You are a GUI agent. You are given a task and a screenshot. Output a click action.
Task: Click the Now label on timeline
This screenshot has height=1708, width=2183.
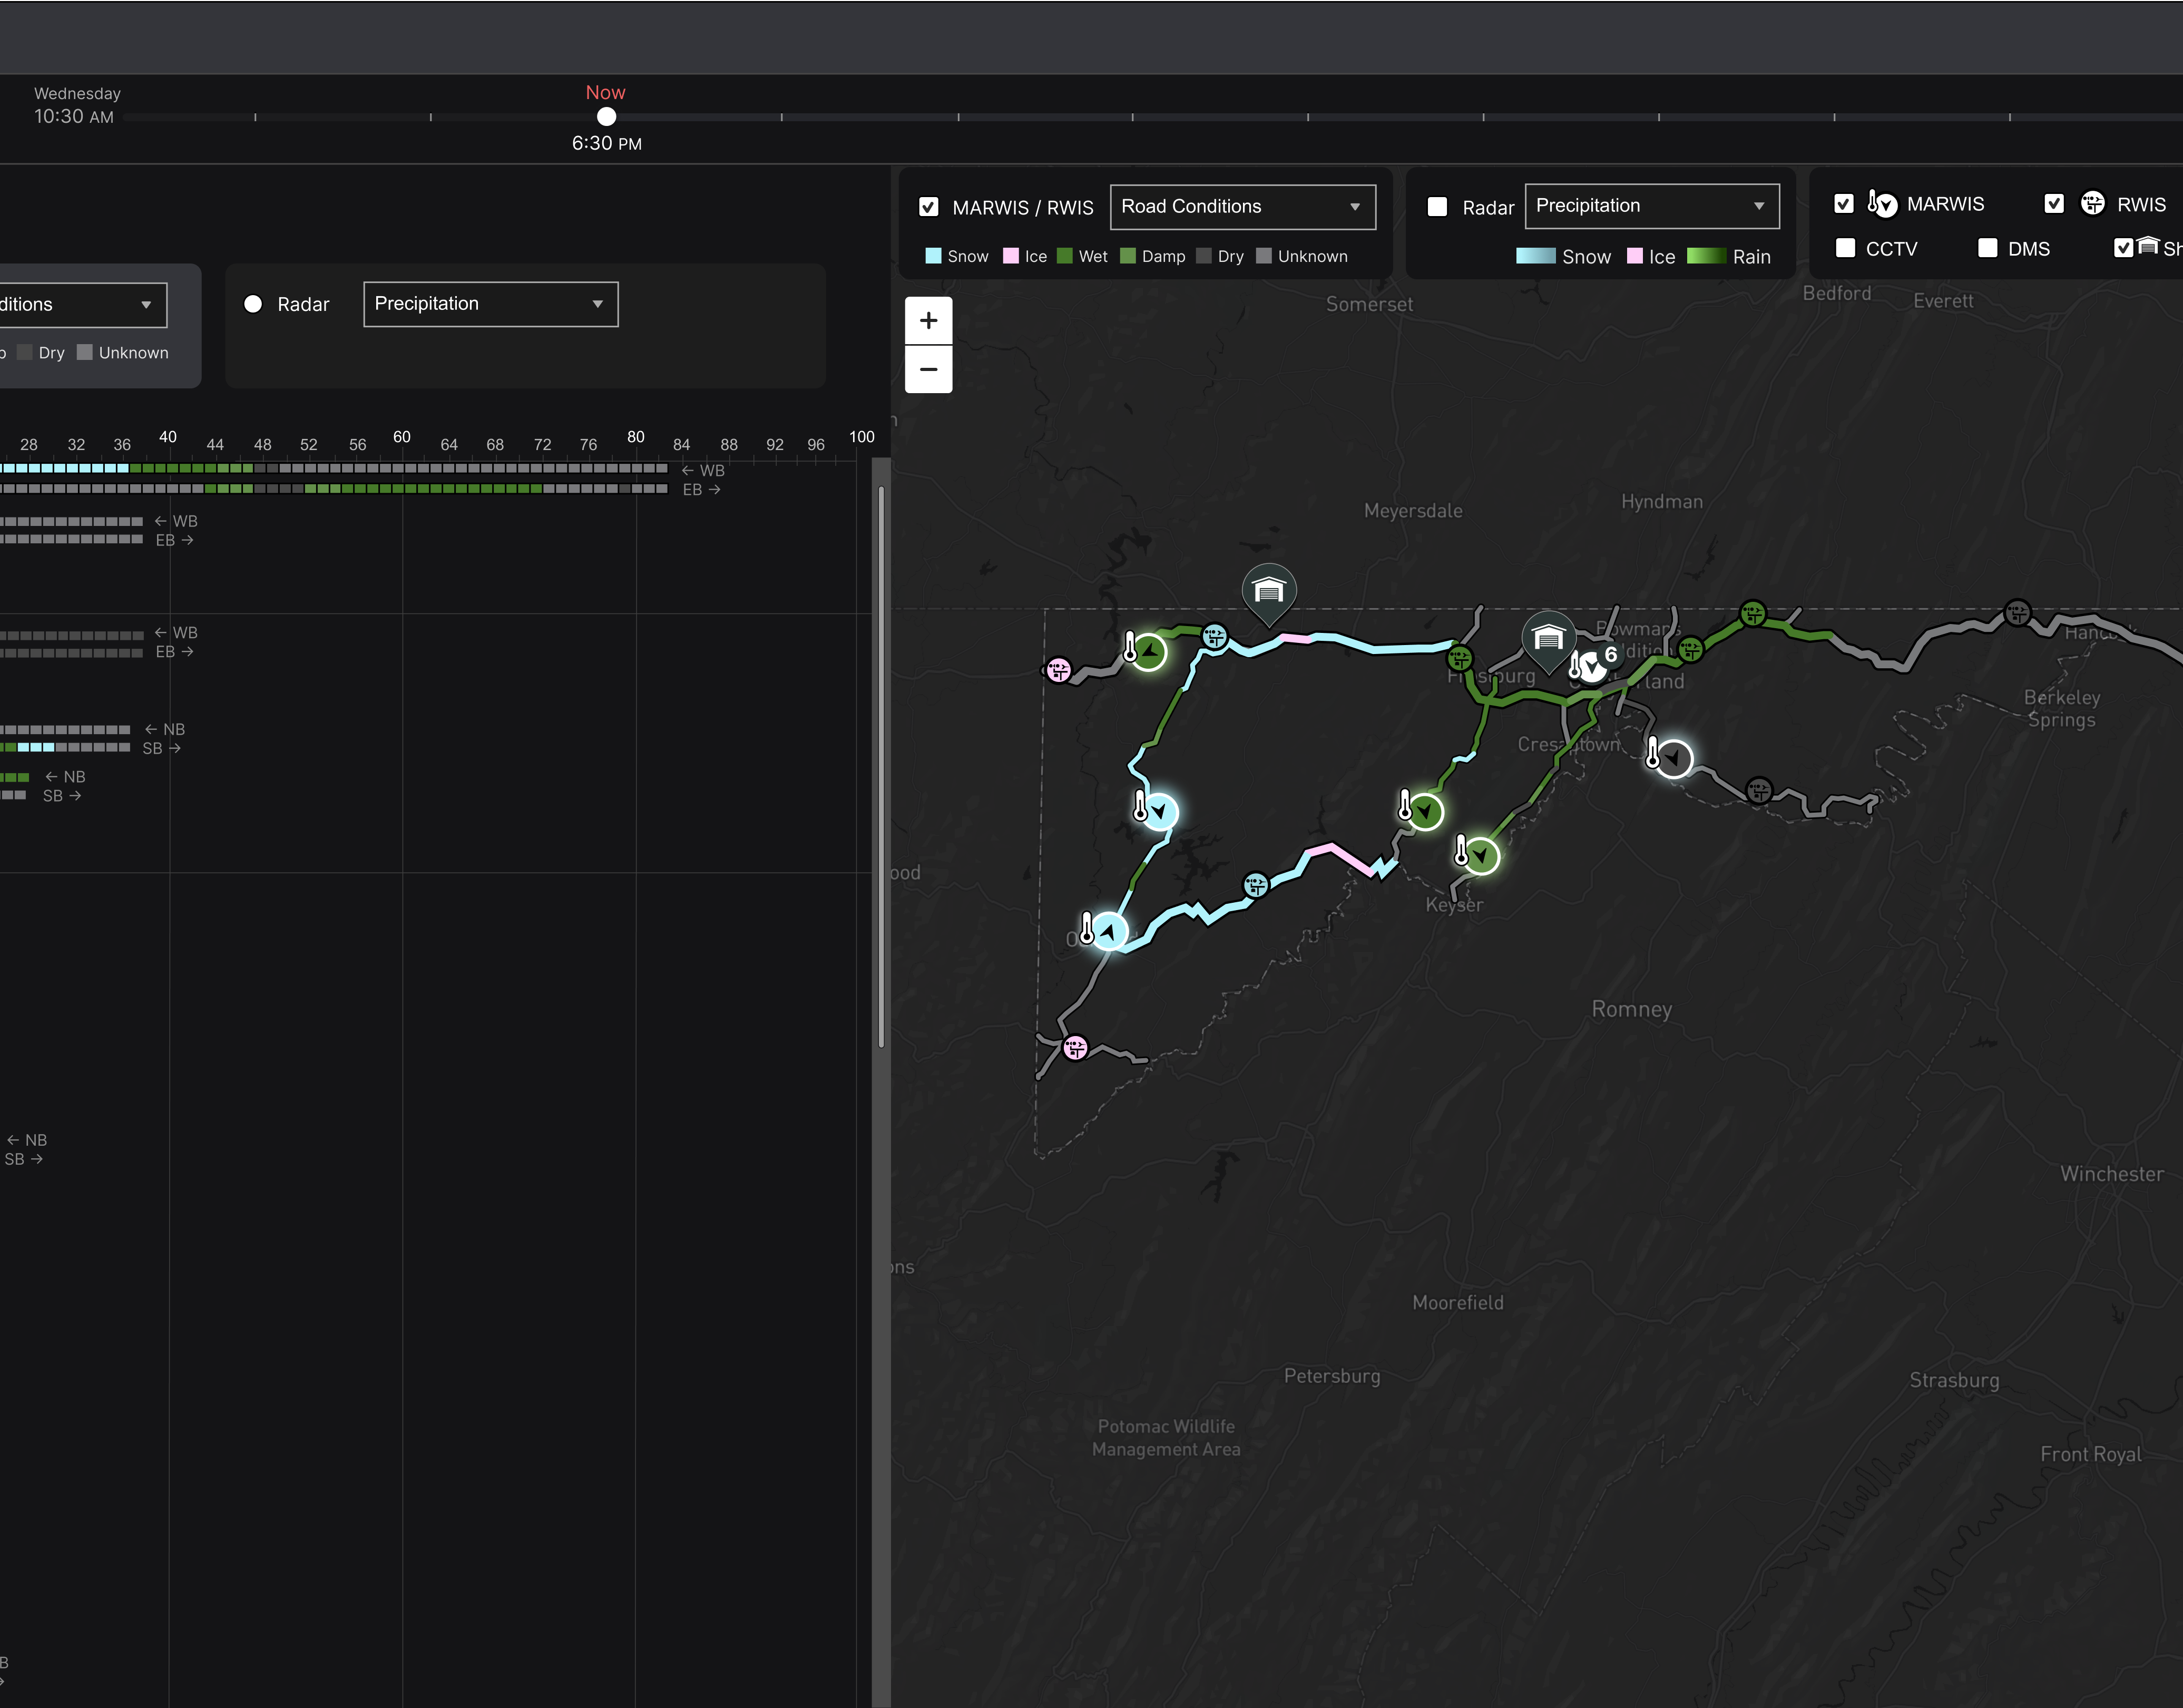(x=605, y=92)
